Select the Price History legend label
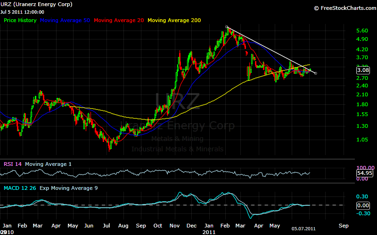 [20, 21]
